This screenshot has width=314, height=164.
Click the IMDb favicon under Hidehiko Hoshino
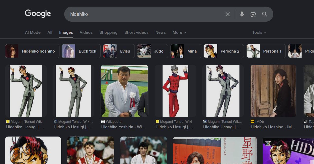pos(252,121)
